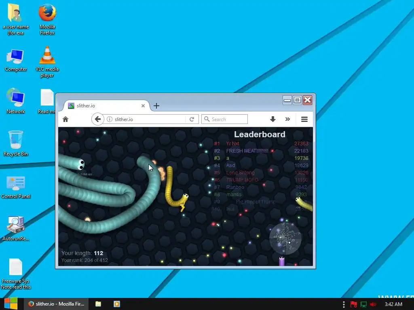Click the Firefox home icon
The image size is (414, 310).
65,119
